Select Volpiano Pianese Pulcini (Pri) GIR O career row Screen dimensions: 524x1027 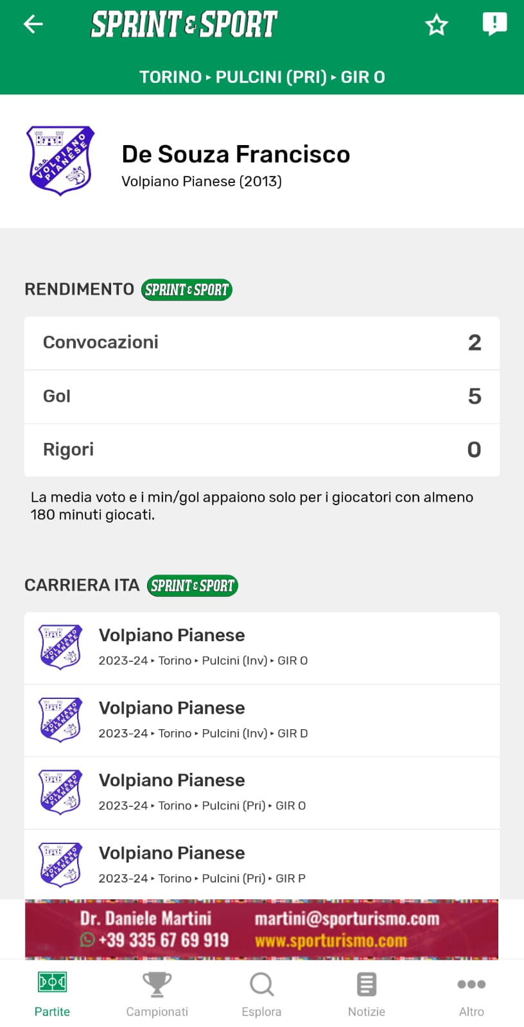pos(262,793)
